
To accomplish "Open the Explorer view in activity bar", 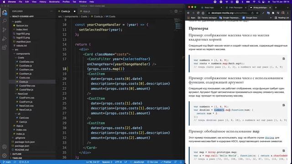I will (x=4, y=13).
